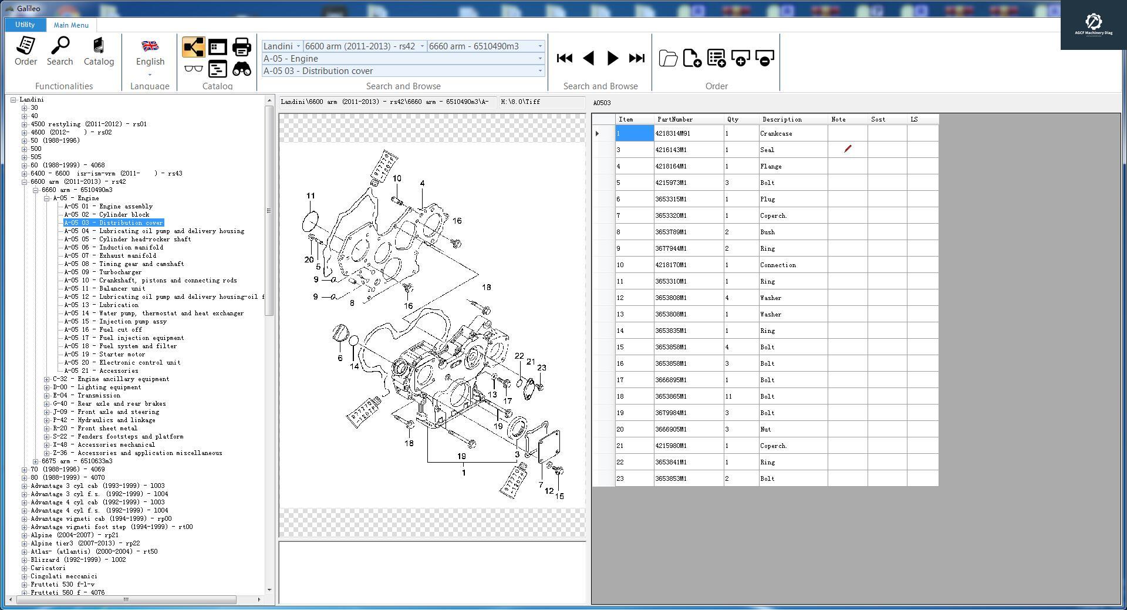This screenshot has width=1127, height=610.
Task: Click the new order document icon
Action: coord(691,58)
